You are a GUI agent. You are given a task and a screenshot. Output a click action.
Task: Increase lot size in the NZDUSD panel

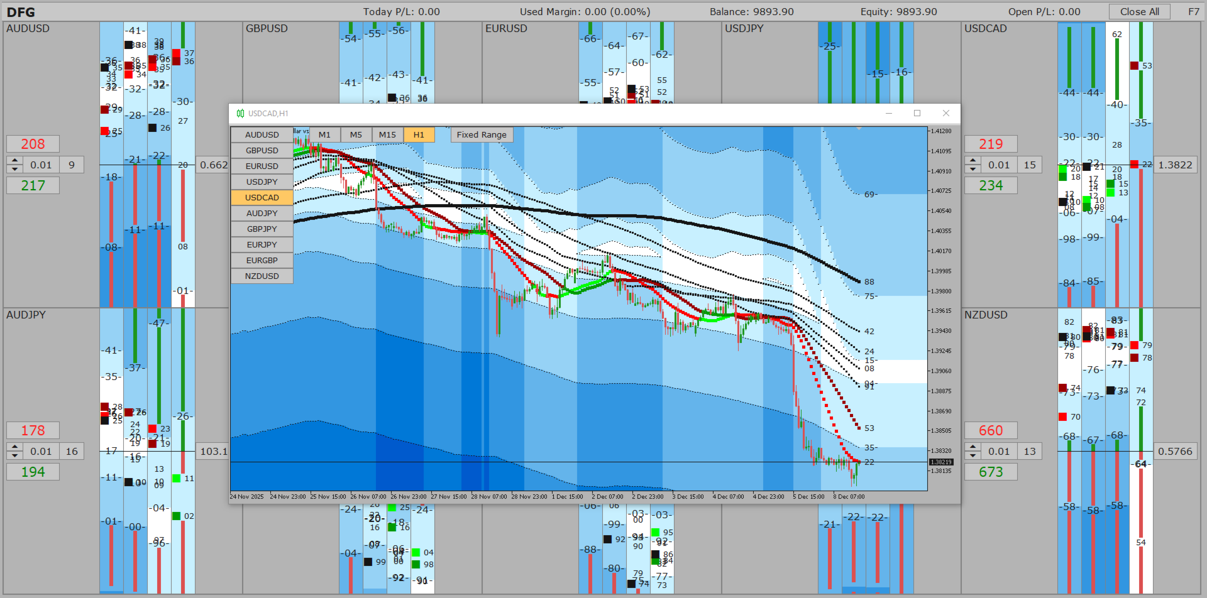tap(973, 447)
